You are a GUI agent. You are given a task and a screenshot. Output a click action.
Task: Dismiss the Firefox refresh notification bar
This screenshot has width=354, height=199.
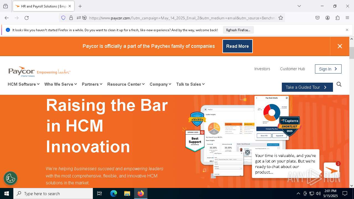coord(347,30)
